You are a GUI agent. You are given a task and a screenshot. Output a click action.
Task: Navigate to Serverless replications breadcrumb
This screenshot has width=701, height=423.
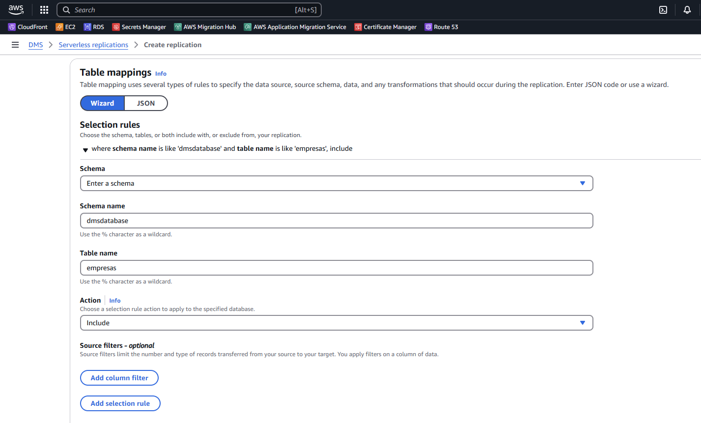(x=93, y=45)
